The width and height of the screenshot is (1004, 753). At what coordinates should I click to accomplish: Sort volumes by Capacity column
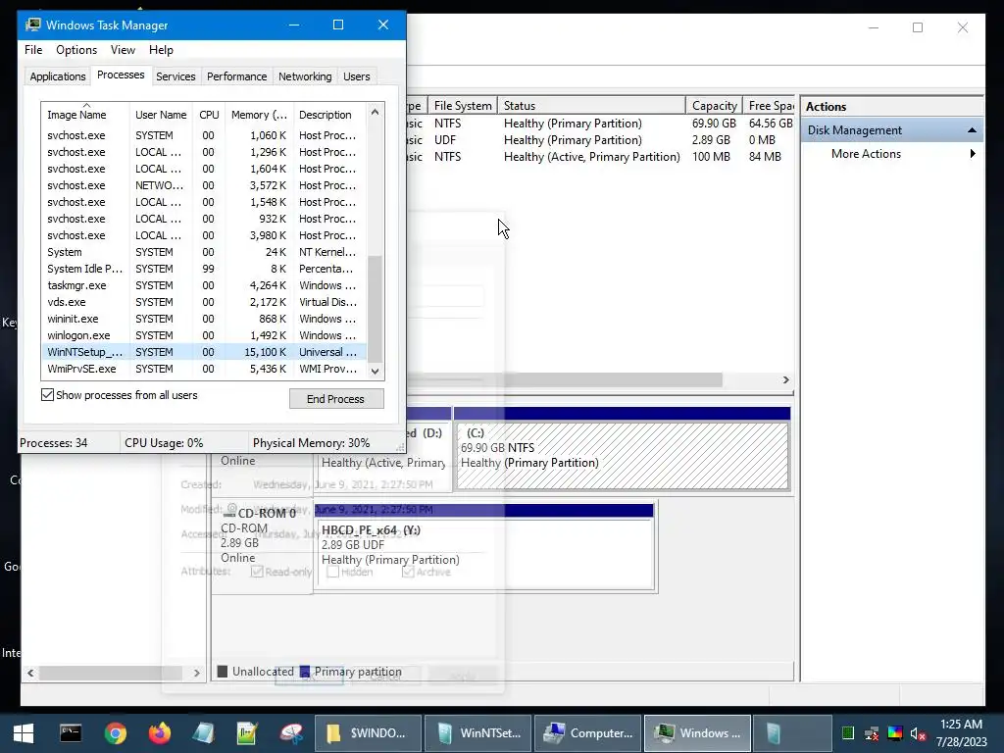[x=714, y=106]
